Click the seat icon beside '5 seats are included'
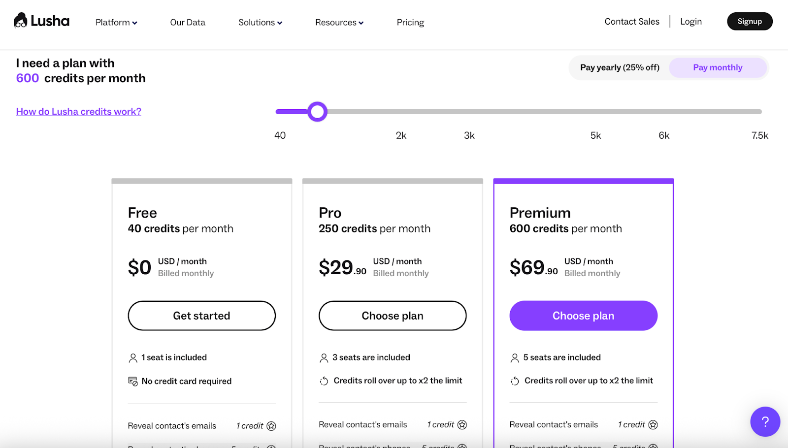This screenshot has width=788, height=448. coord(515,357)
